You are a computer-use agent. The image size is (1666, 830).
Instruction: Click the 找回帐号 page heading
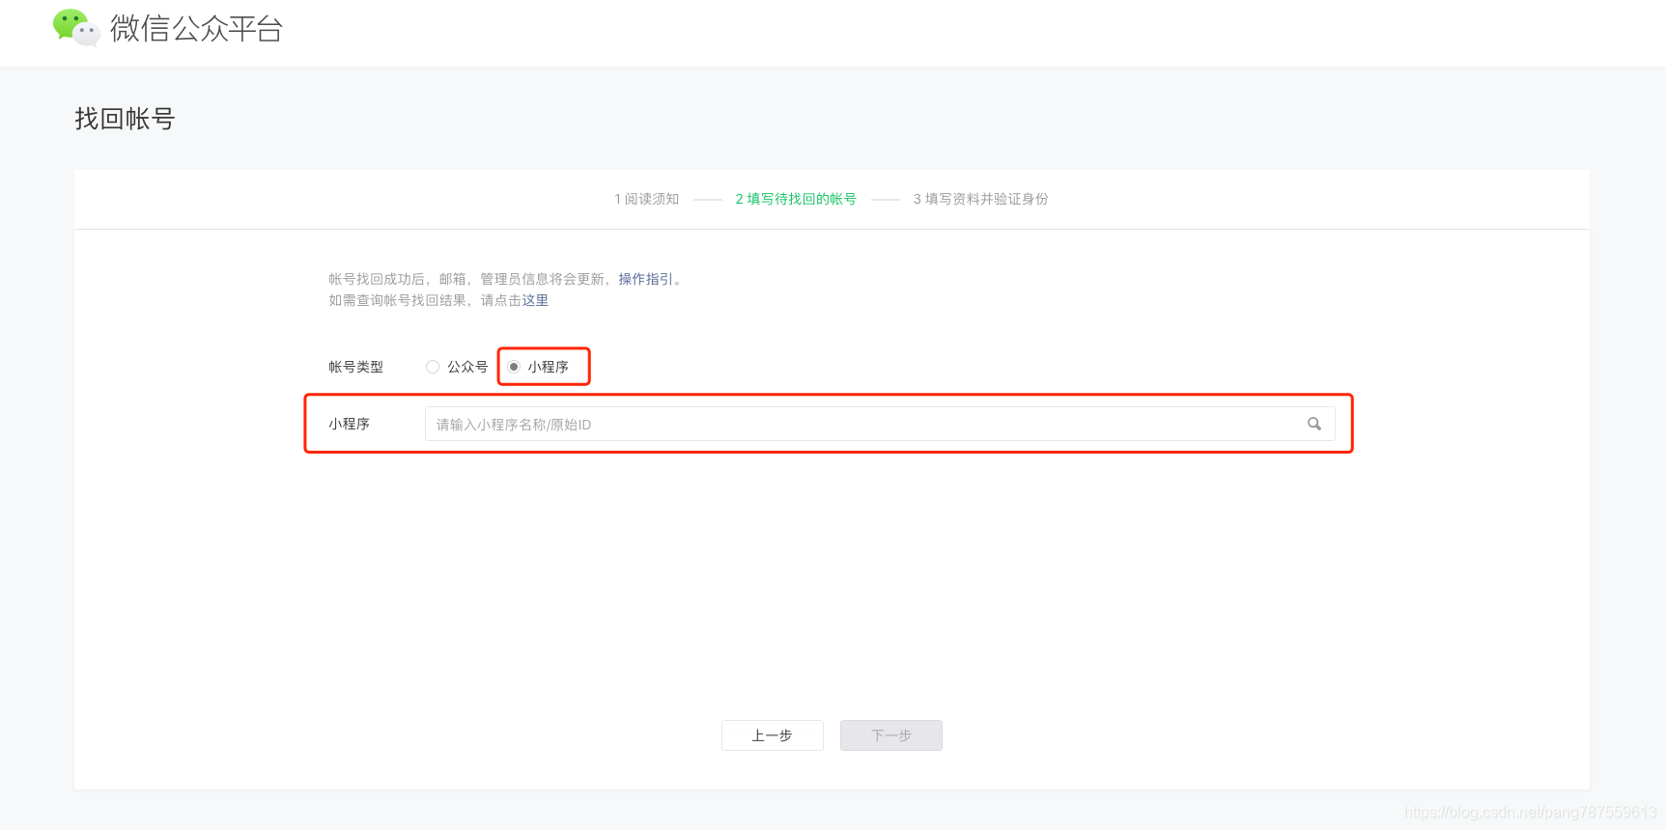125,119
